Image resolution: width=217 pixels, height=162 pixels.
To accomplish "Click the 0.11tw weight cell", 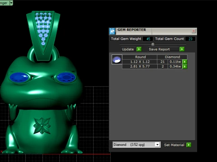I will click(175, 62).
